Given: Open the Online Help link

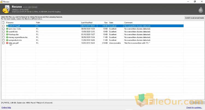Looking at the screenshot, I should tap(6, 108).
